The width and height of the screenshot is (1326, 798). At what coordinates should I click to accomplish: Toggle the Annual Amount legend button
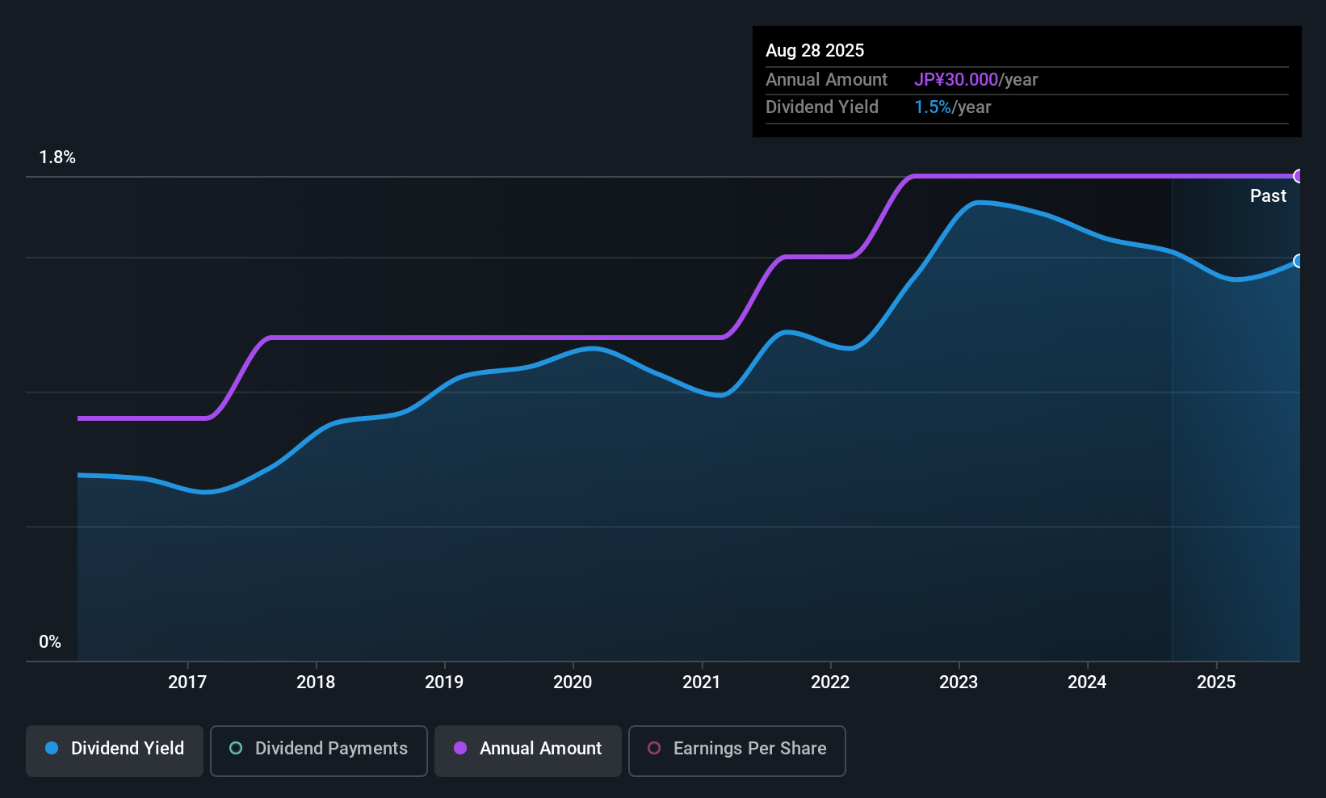pyautogui.click(x=528, y=749)
